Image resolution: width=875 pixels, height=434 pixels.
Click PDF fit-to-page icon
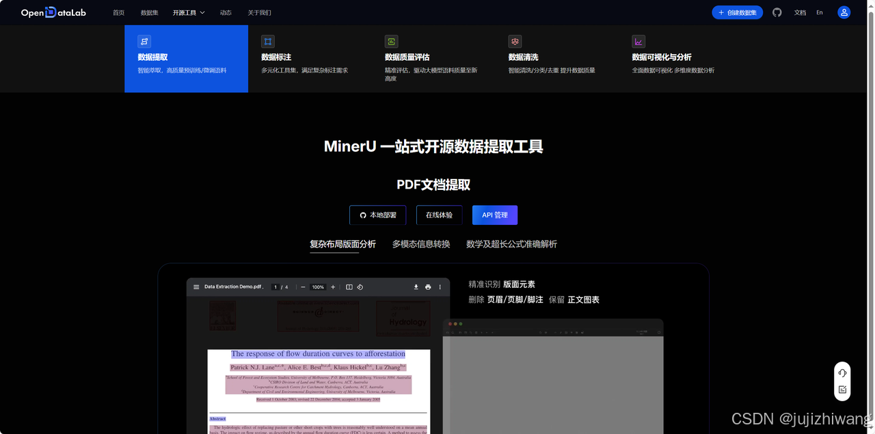tap(349, 287)
